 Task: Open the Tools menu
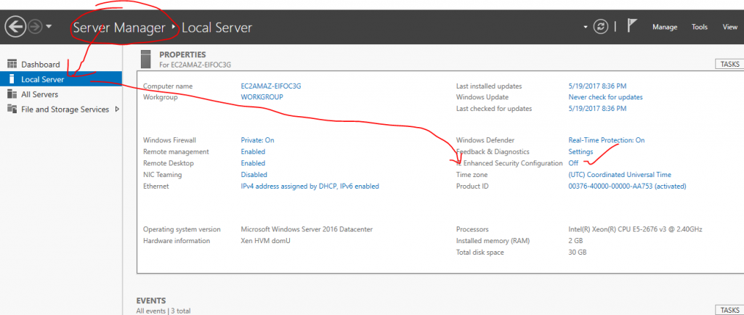click(699, 27)
